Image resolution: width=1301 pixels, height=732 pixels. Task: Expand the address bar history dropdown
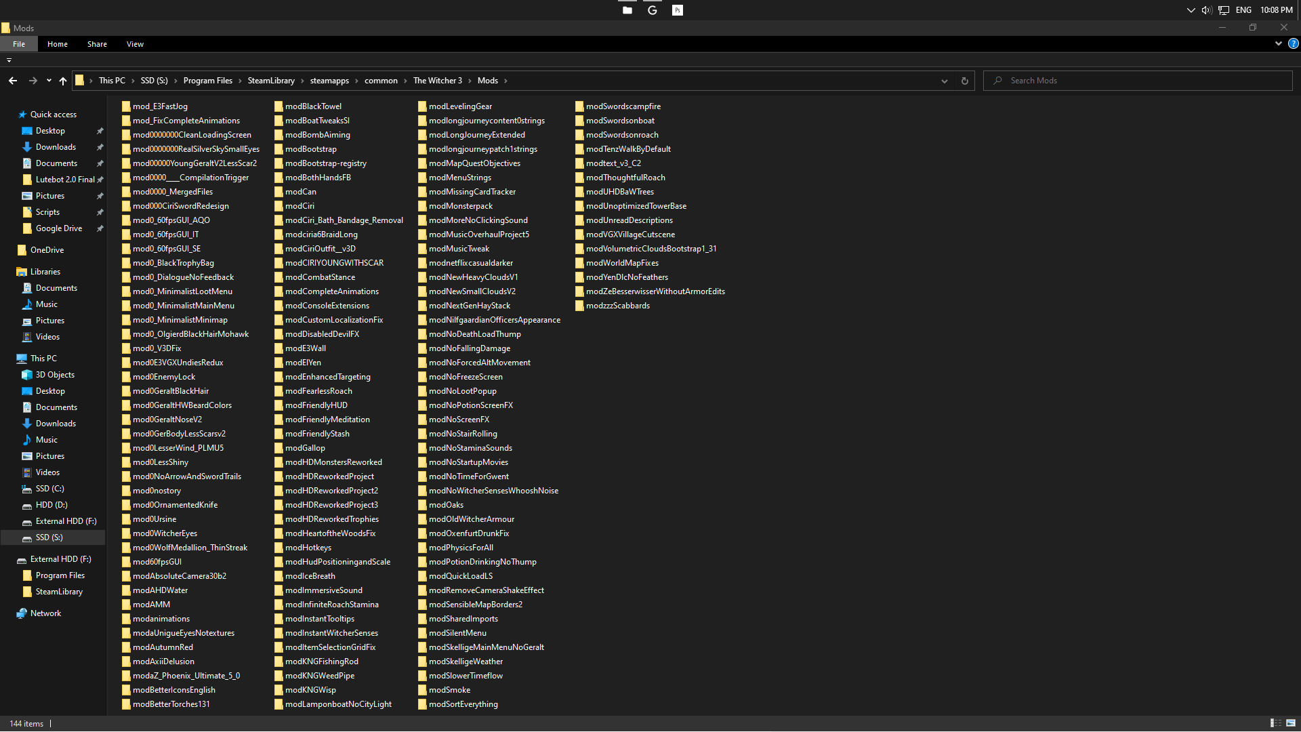click(945, 81)
